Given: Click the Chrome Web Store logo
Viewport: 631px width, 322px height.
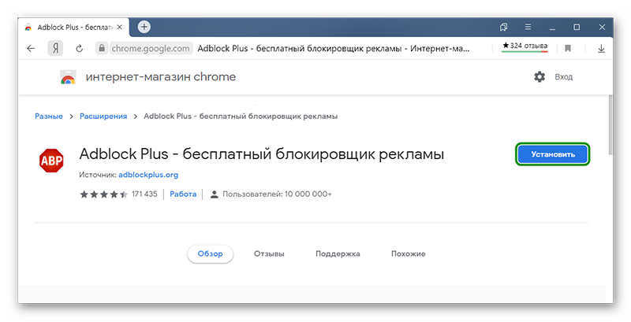Looking at the screenshot, I should 68,76.
